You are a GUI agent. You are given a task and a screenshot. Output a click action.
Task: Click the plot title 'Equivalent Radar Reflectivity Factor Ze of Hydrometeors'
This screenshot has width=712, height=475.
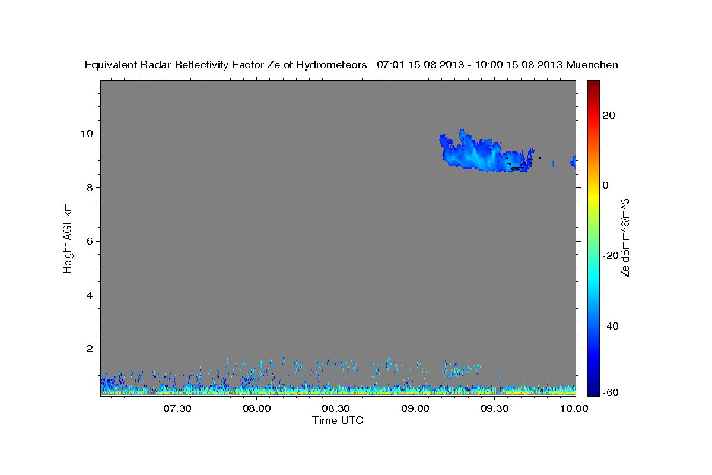point(226,65)
